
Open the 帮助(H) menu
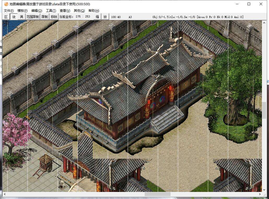(94, 11)
